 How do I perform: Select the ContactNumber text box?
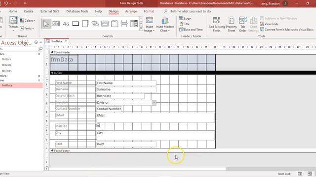tap(109, 109)
